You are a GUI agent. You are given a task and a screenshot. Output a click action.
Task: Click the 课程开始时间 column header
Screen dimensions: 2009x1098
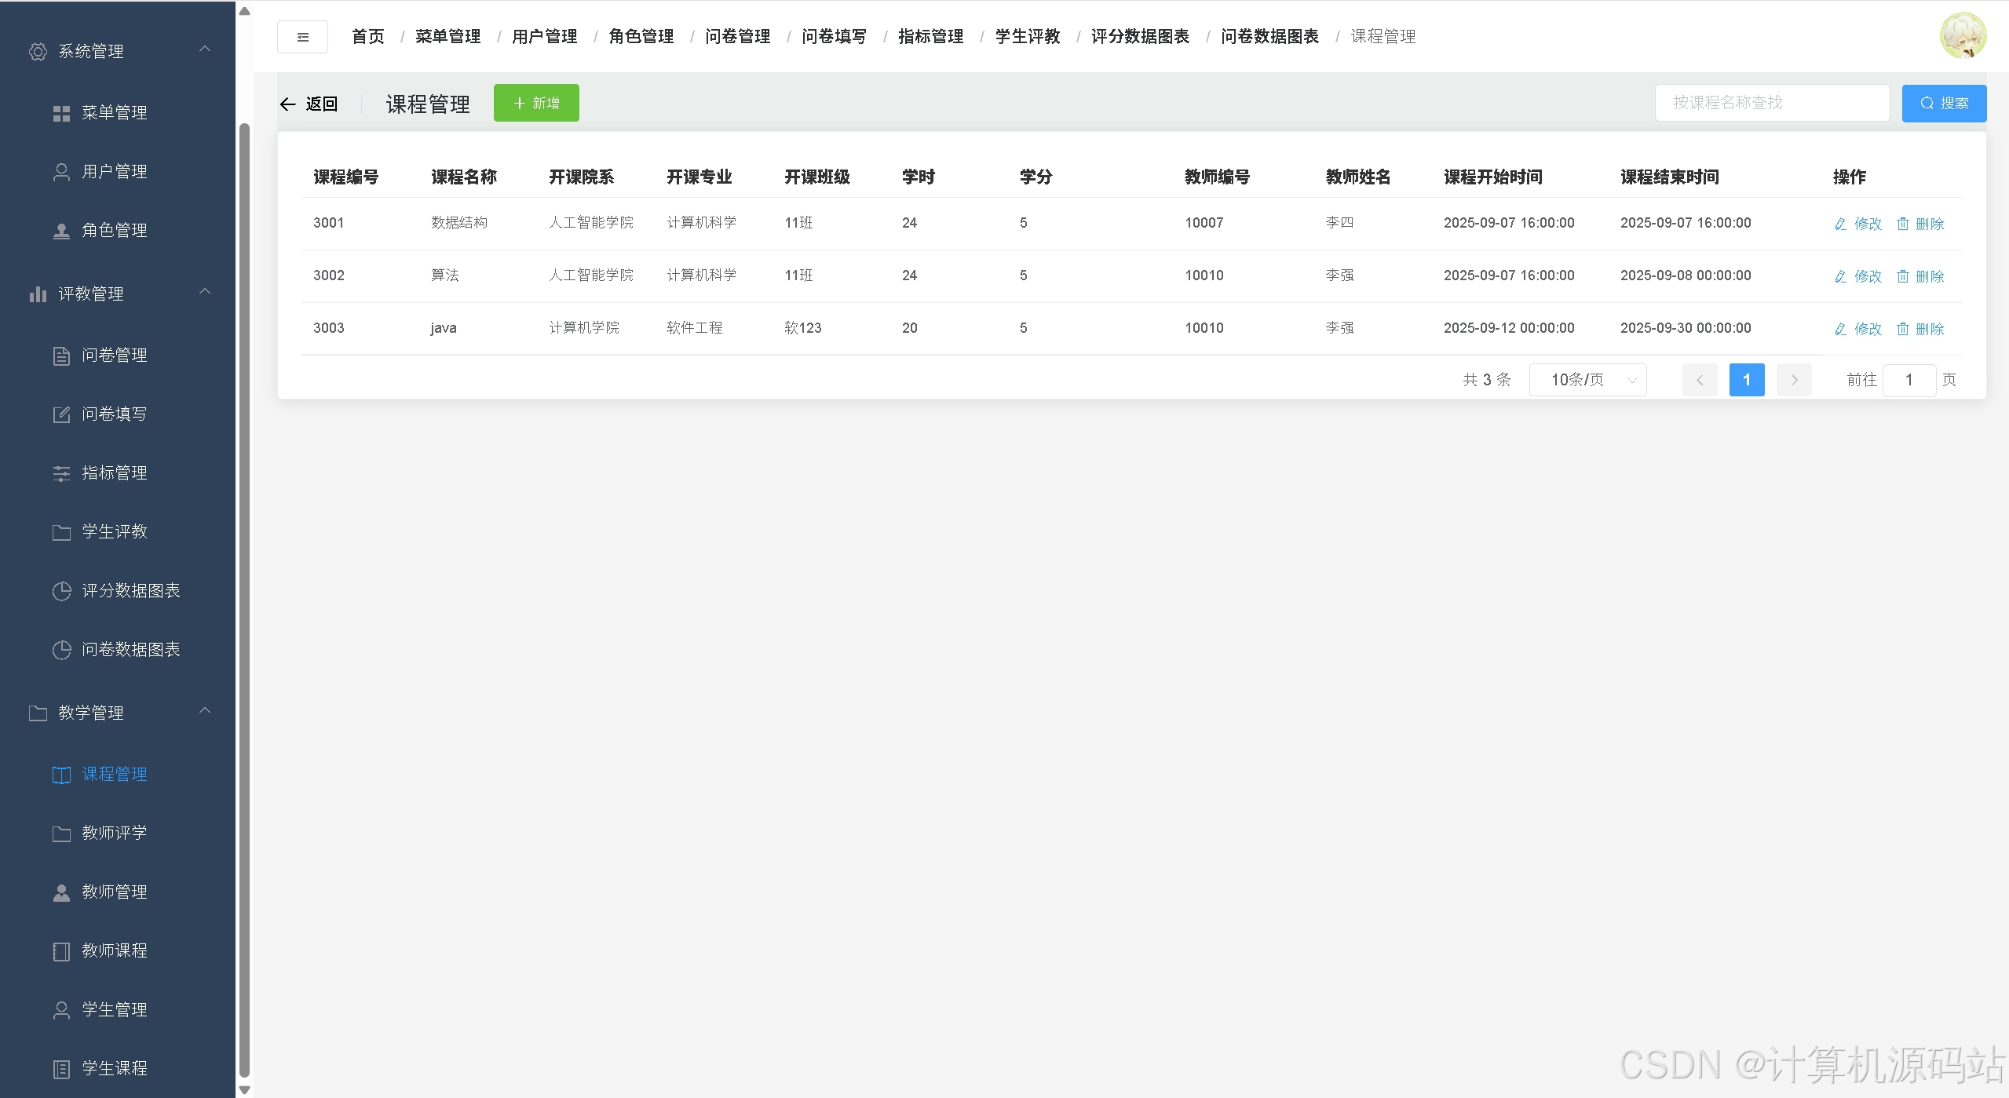click(x=1493, y=177)
